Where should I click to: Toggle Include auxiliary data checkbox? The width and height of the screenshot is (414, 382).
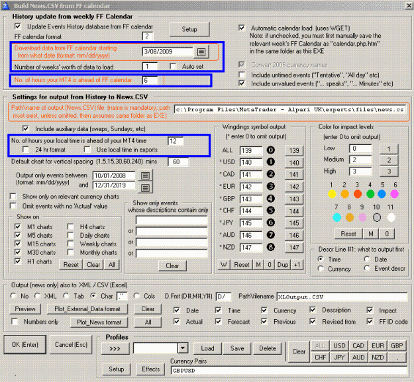[26, 128]
